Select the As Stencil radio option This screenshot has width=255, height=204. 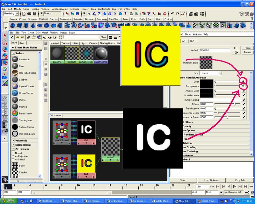click(x=13, y=159)
